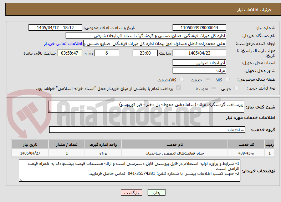Click the نام خدمت column header
Viewport: 281px width, 202px height.
tap(175, 145)
